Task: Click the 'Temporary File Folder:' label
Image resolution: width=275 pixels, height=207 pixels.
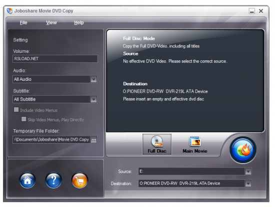Action: 36,131
